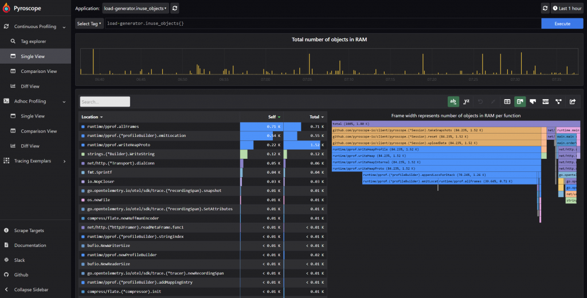Click the (*Session).reset frame in flamegraph
587x298 pixels.
click(x=436, y=136)
